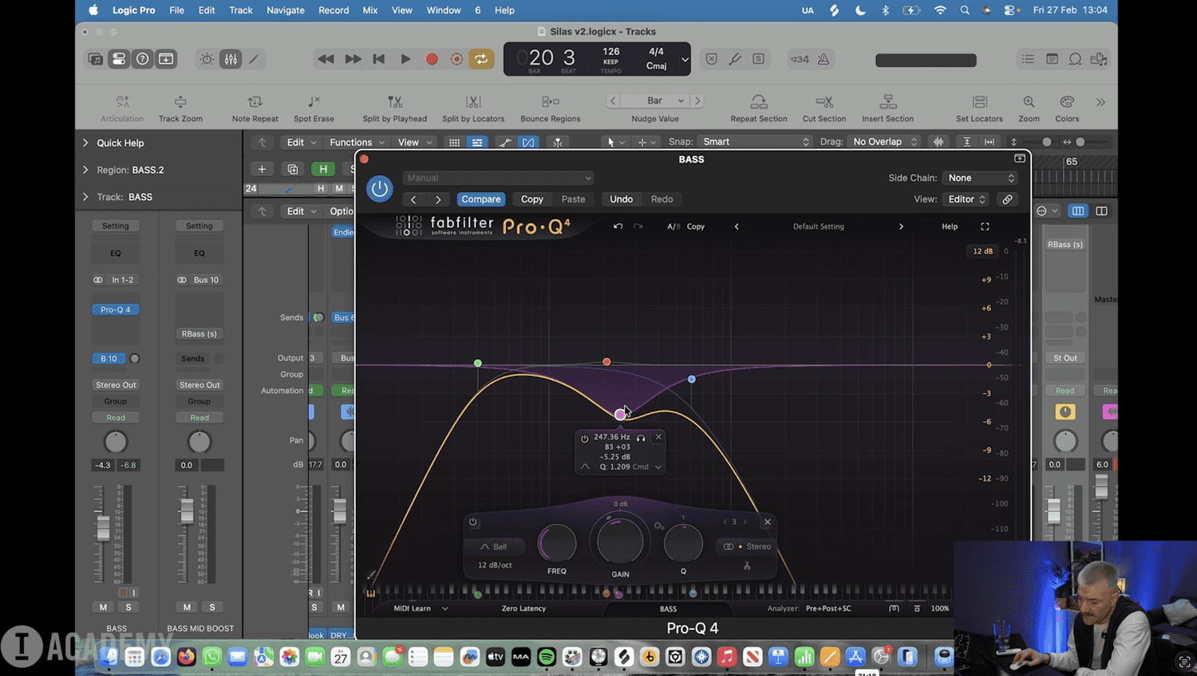Click the Pro-Q 4 full screen icon
This screenshot has height=676, width=1197.
click(x=985, y=226)
